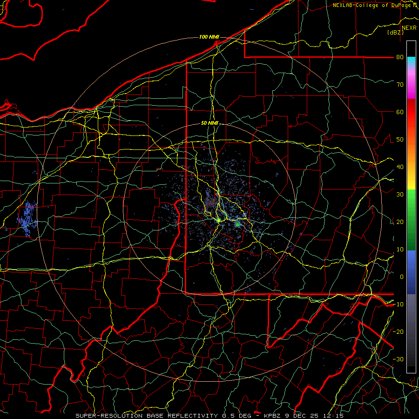This screenshot has width=419, height=419.
Task: Click the "20" value on the dBZ scale
Action: [400, 222]
